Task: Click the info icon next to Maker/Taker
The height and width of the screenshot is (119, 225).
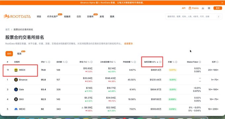Action: pyautogui.click(x=200, y=62)
